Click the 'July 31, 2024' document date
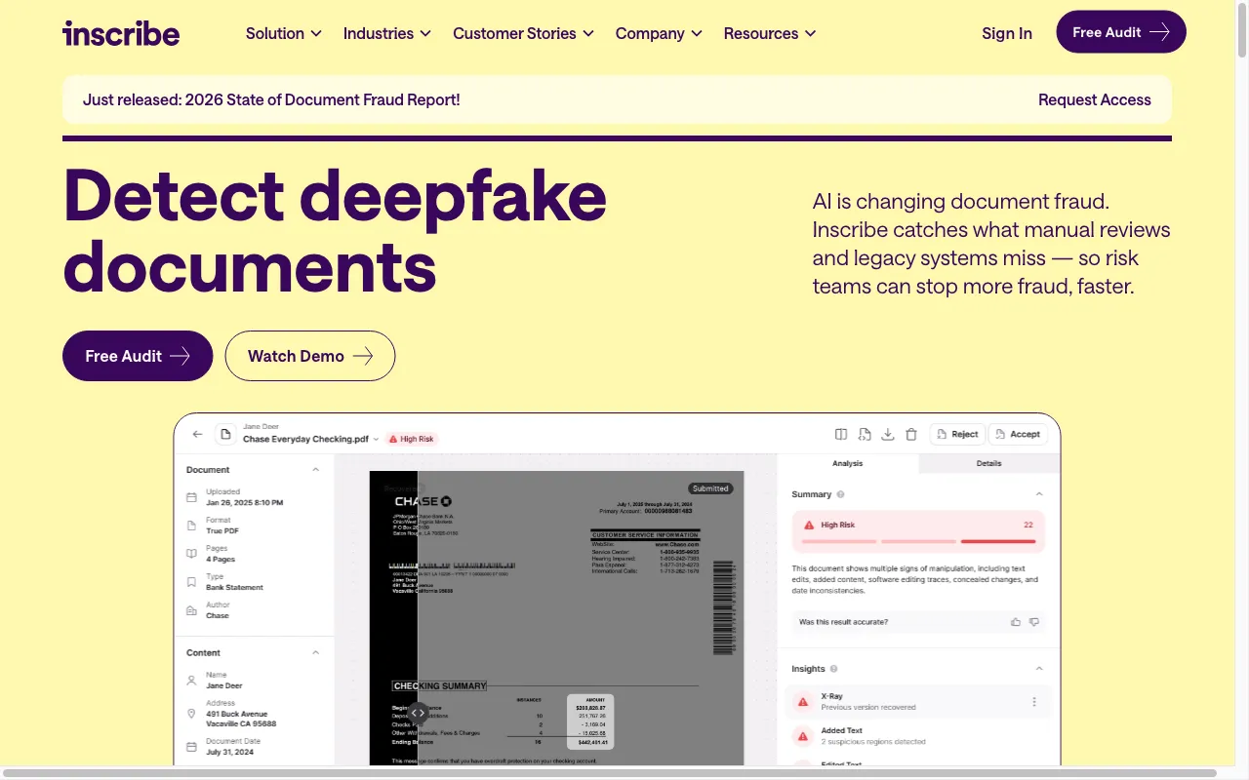The image size is (1249, 780). tap(229, 753)
